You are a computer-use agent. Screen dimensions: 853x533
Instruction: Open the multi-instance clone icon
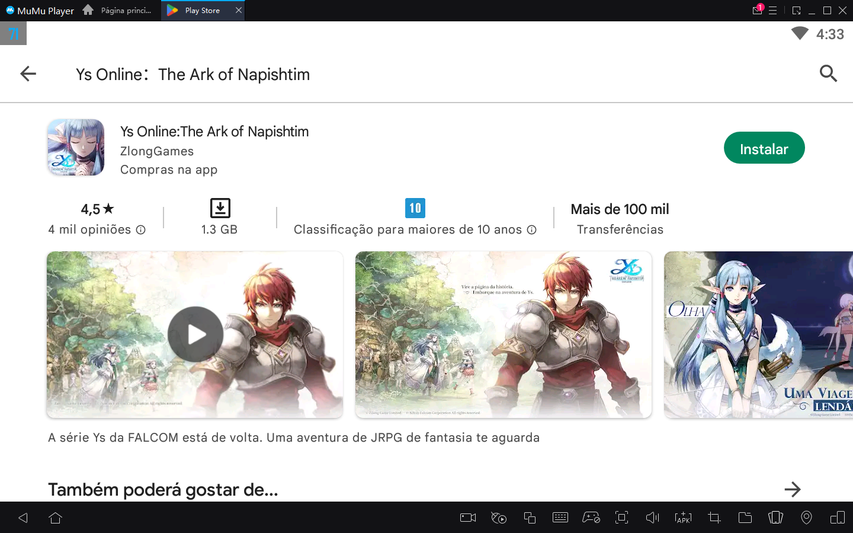click(529, 517)
